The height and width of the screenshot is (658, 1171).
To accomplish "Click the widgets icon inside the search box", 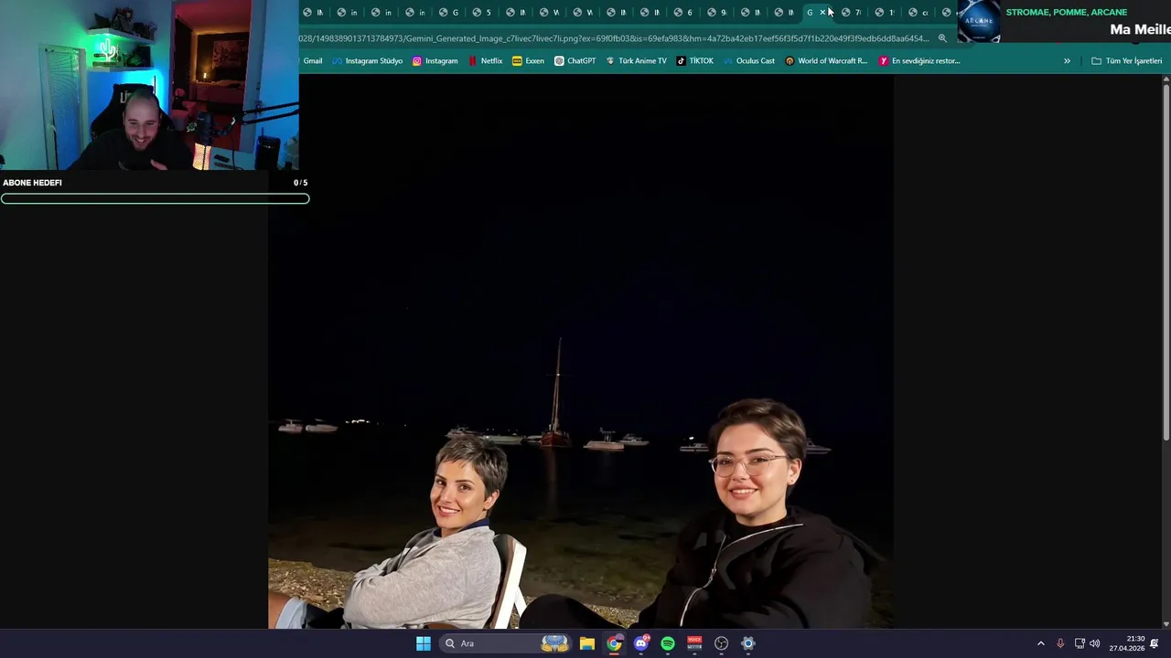I will (x=554, y=643).
